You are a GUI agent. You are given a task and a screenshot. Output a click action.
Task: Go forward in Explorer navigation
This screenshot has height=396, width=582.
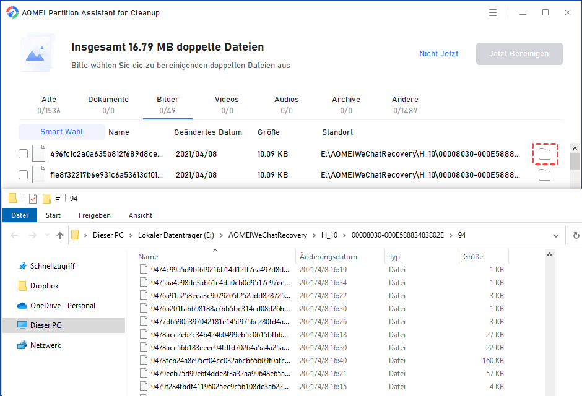coord(33,235)
